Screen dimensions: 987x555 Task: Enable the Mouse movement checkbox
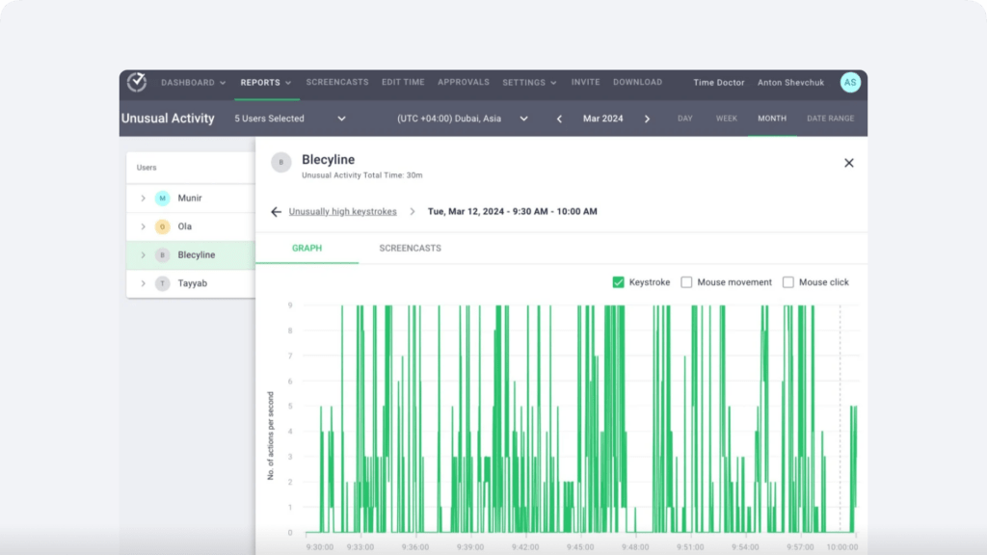[x=686, y=282]
